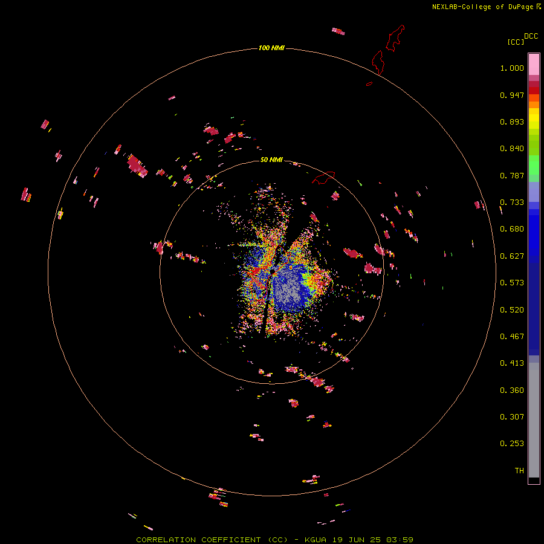Viewport: 544px width, 544px height.
Task: Click the [CC] legend unit label
Action: coord(516,42)
